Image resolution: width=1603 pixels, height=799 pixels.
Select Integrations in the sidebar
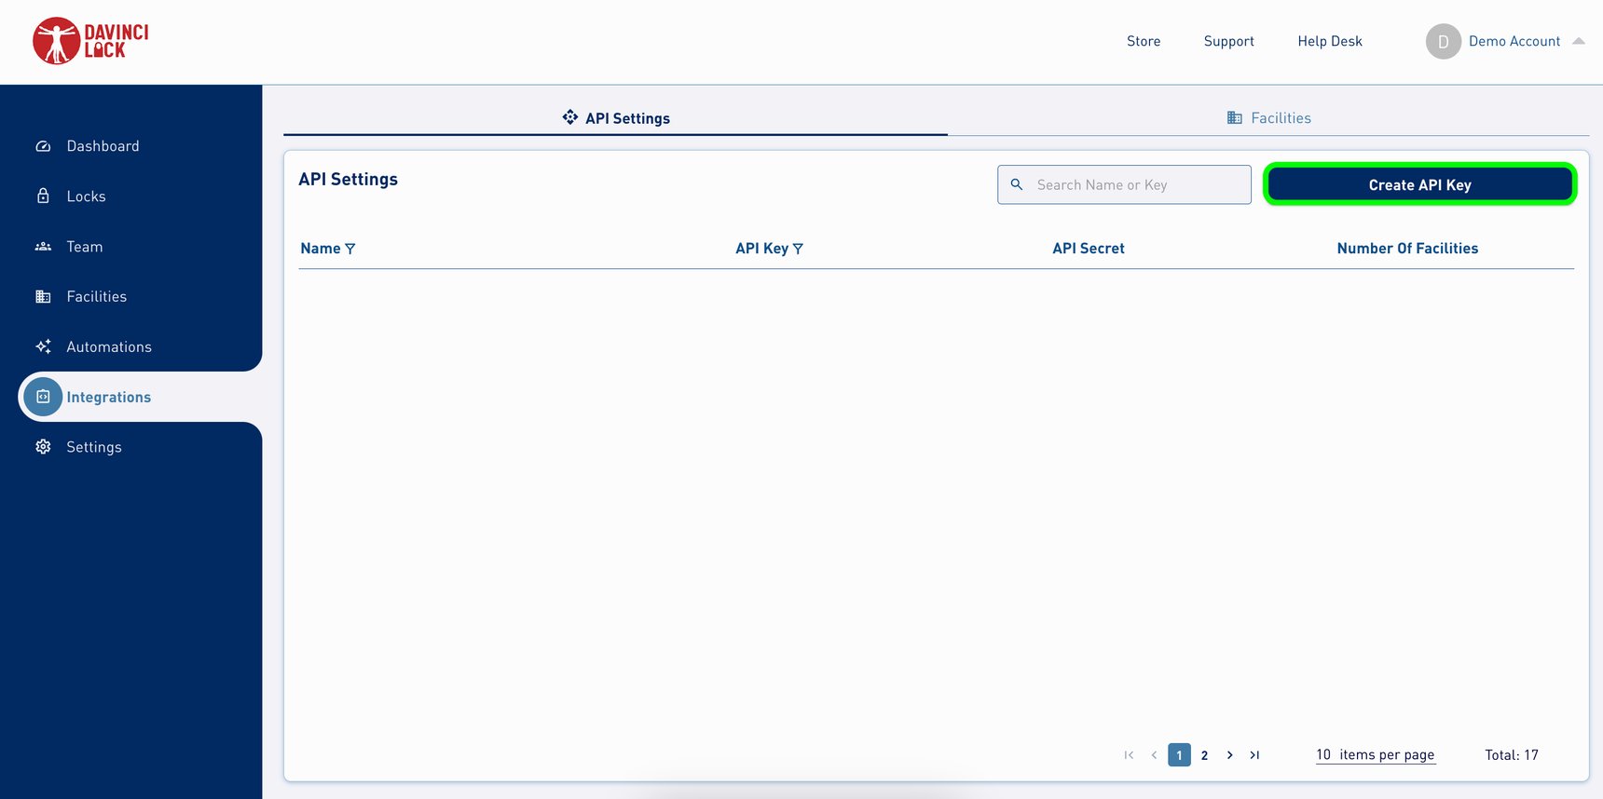[109, 397]
